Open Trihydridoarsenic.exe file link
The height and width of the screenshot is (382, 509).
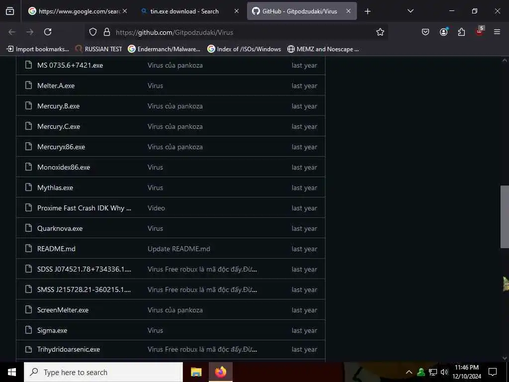[x=69, y=350]
